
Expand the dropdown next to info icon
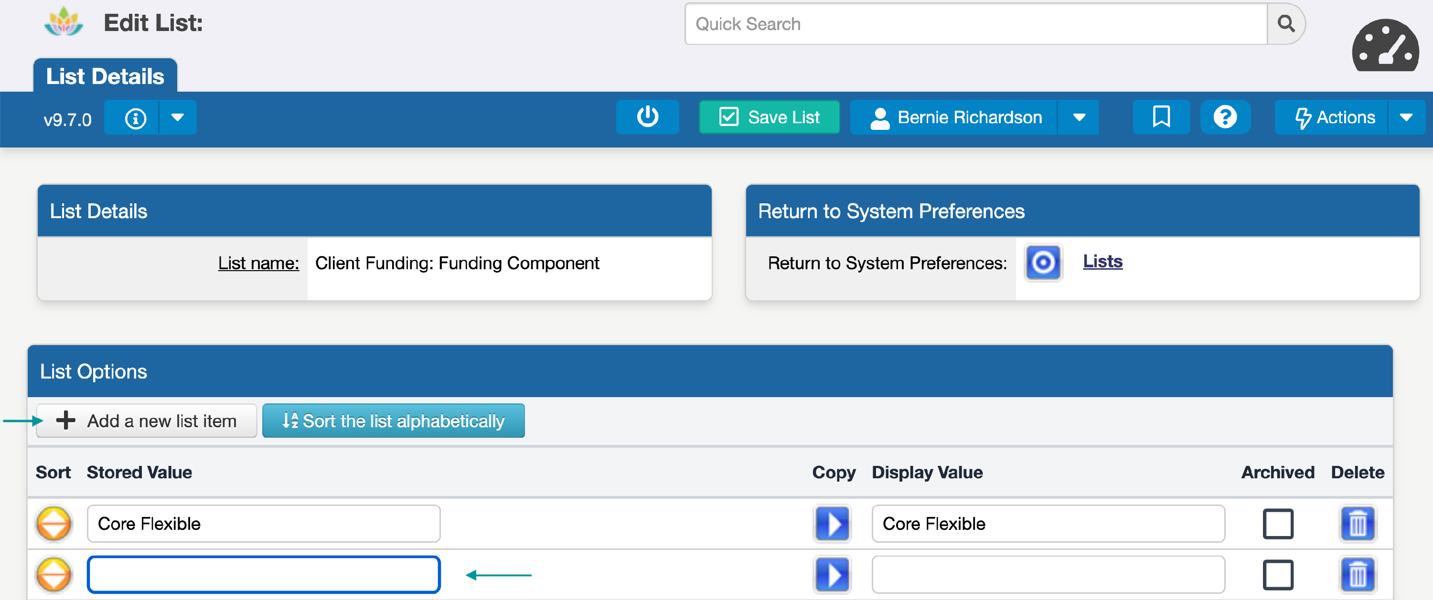[178, 118]
